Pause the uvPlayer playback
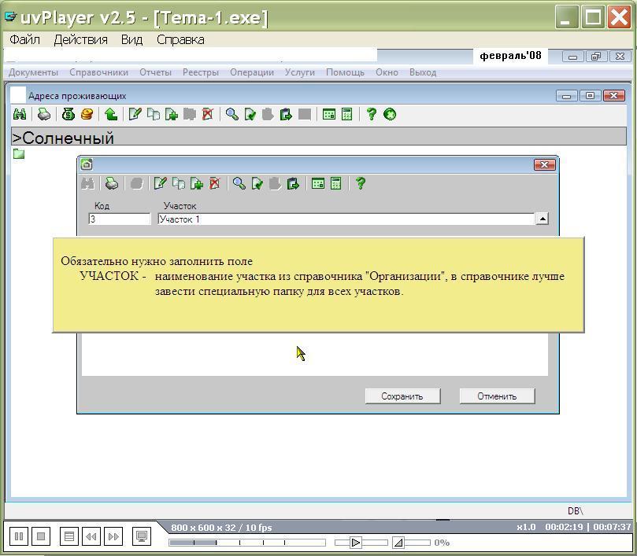 19,536
